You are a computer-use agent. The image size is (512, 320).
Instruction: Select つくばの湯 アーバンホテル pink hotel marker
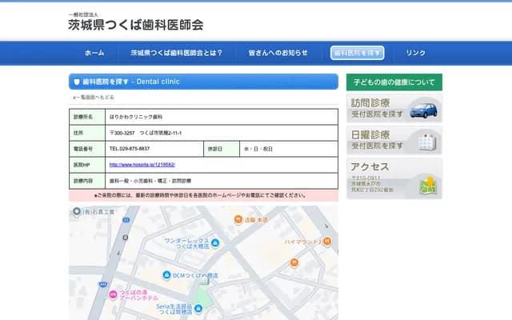pyautogui.click(x=111, y=294)
